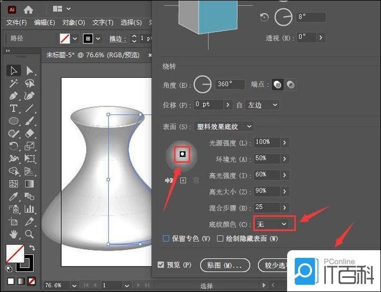381x292 pixels.
Task: Select the Gradient tool
Action: click(x=29, y=184)
